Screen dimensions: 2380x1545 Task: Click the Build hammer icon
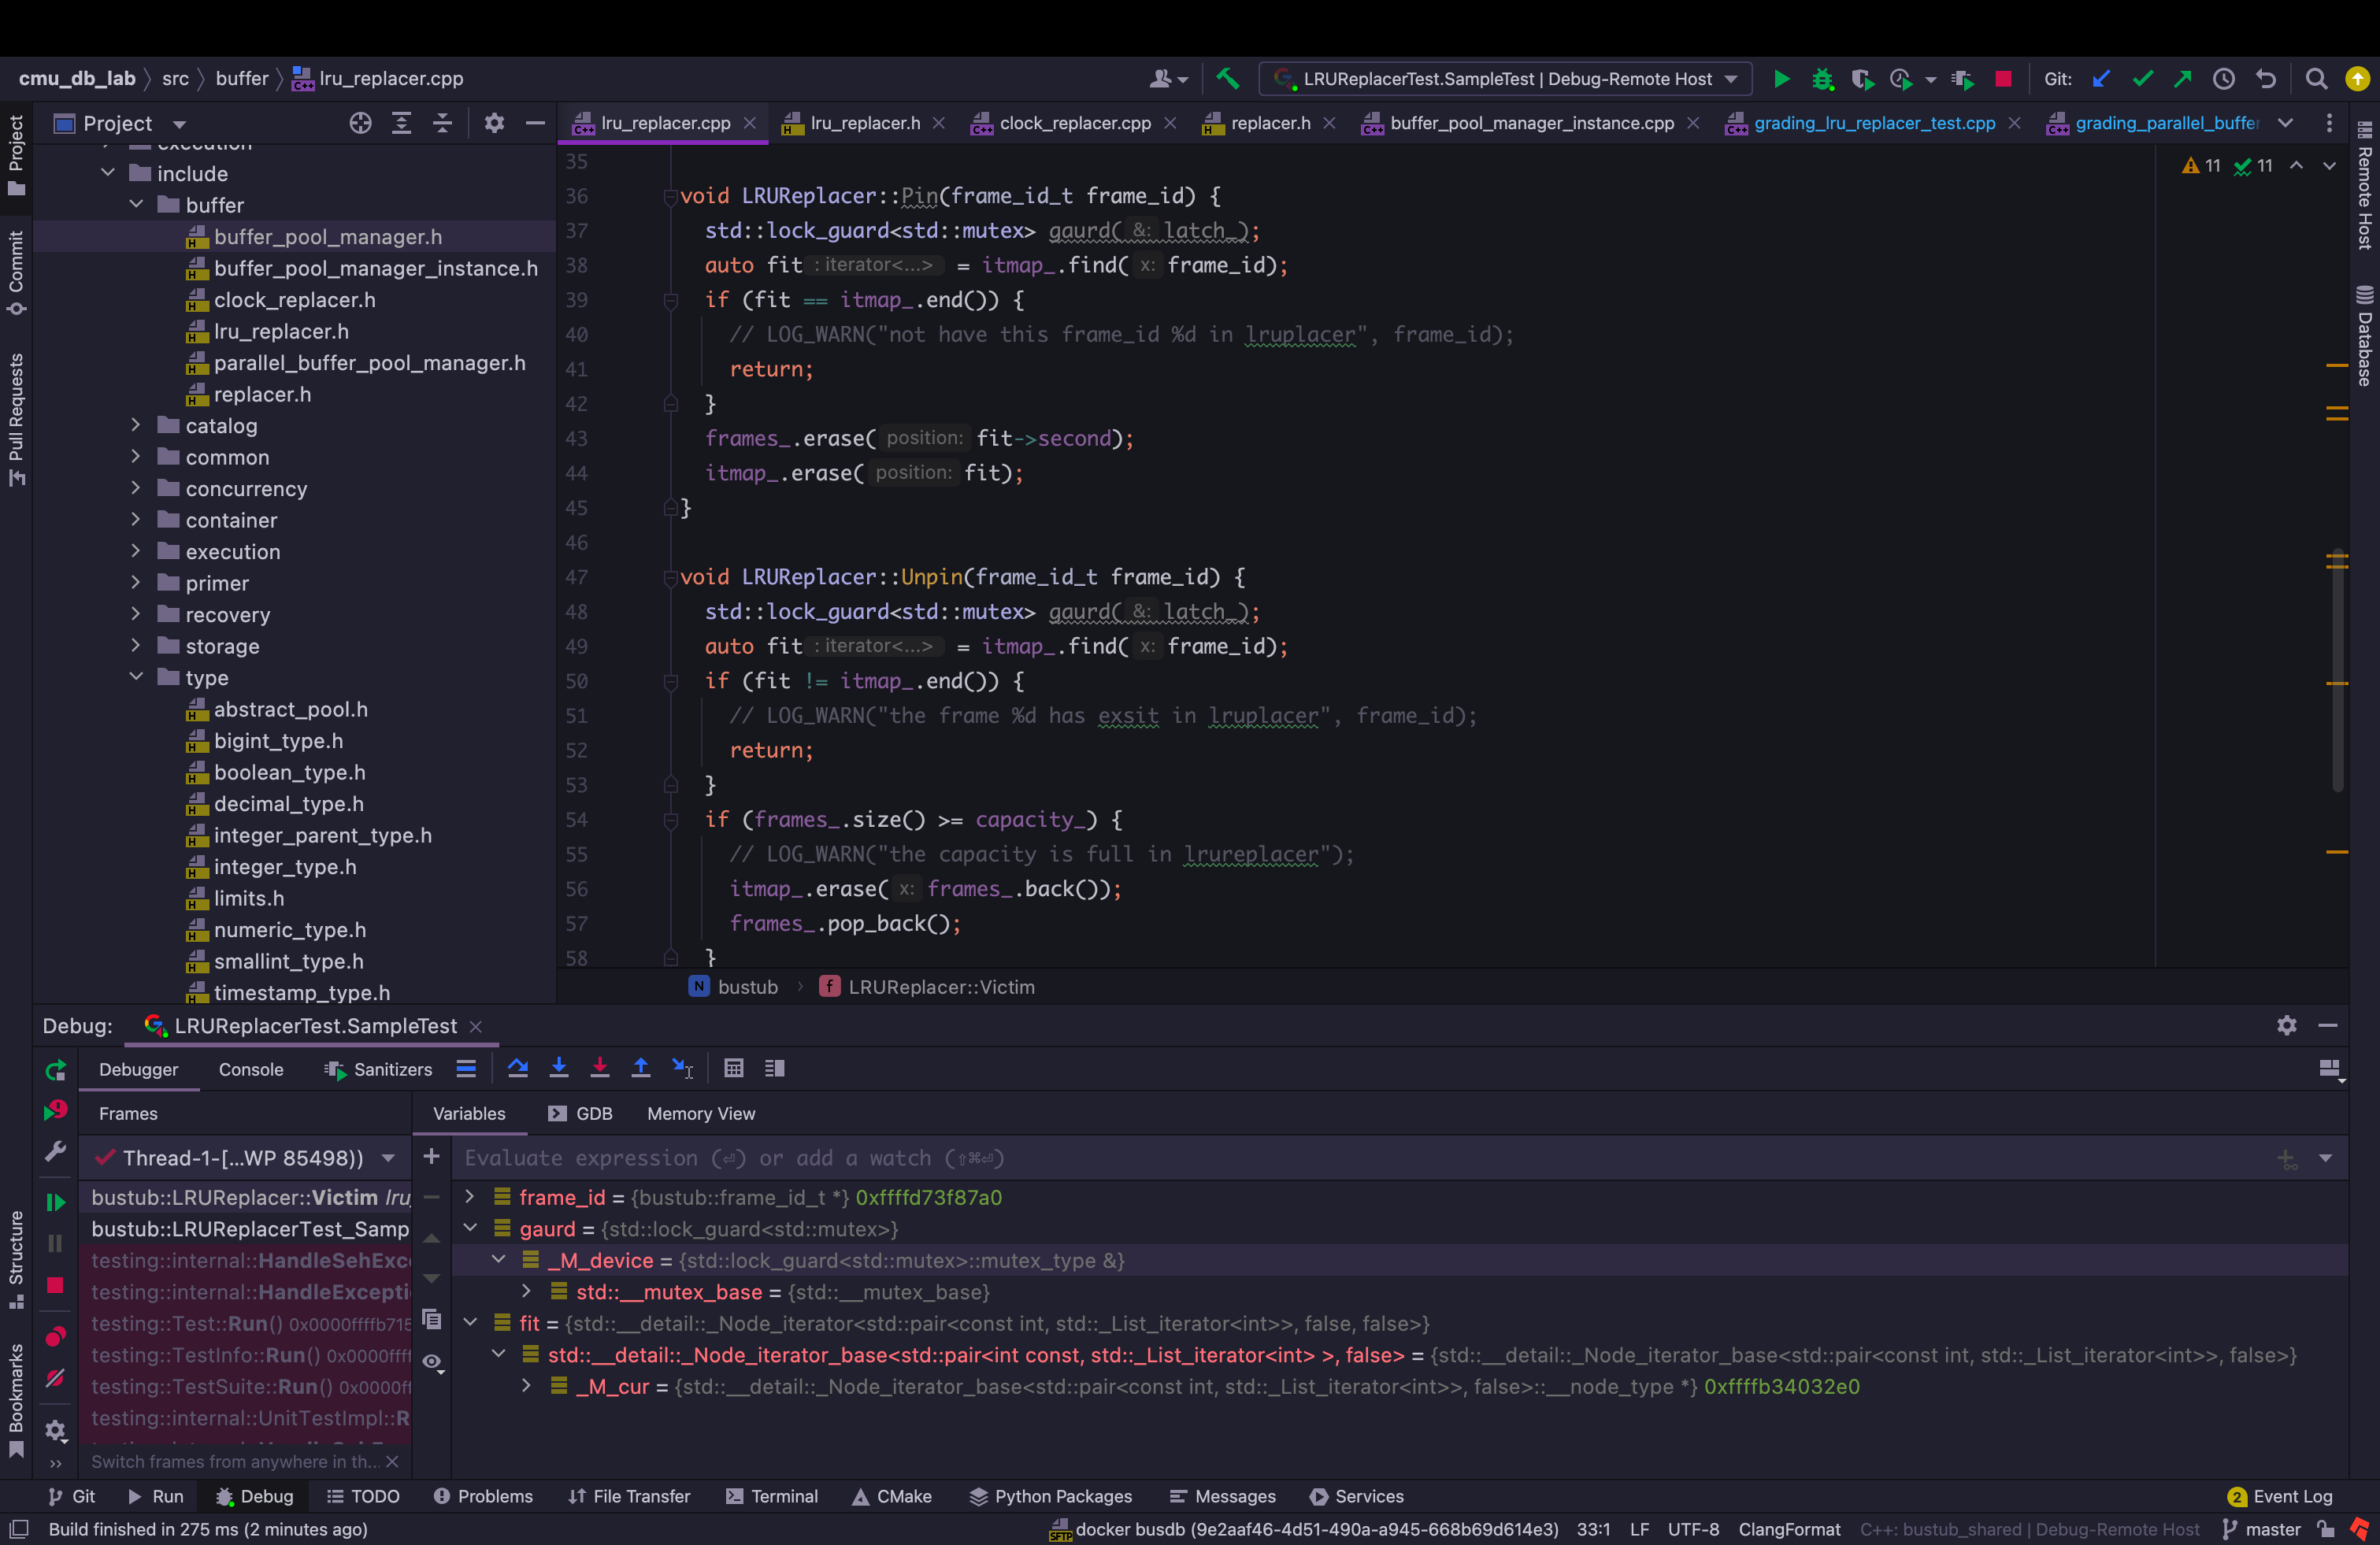[x=1227, y=78]
